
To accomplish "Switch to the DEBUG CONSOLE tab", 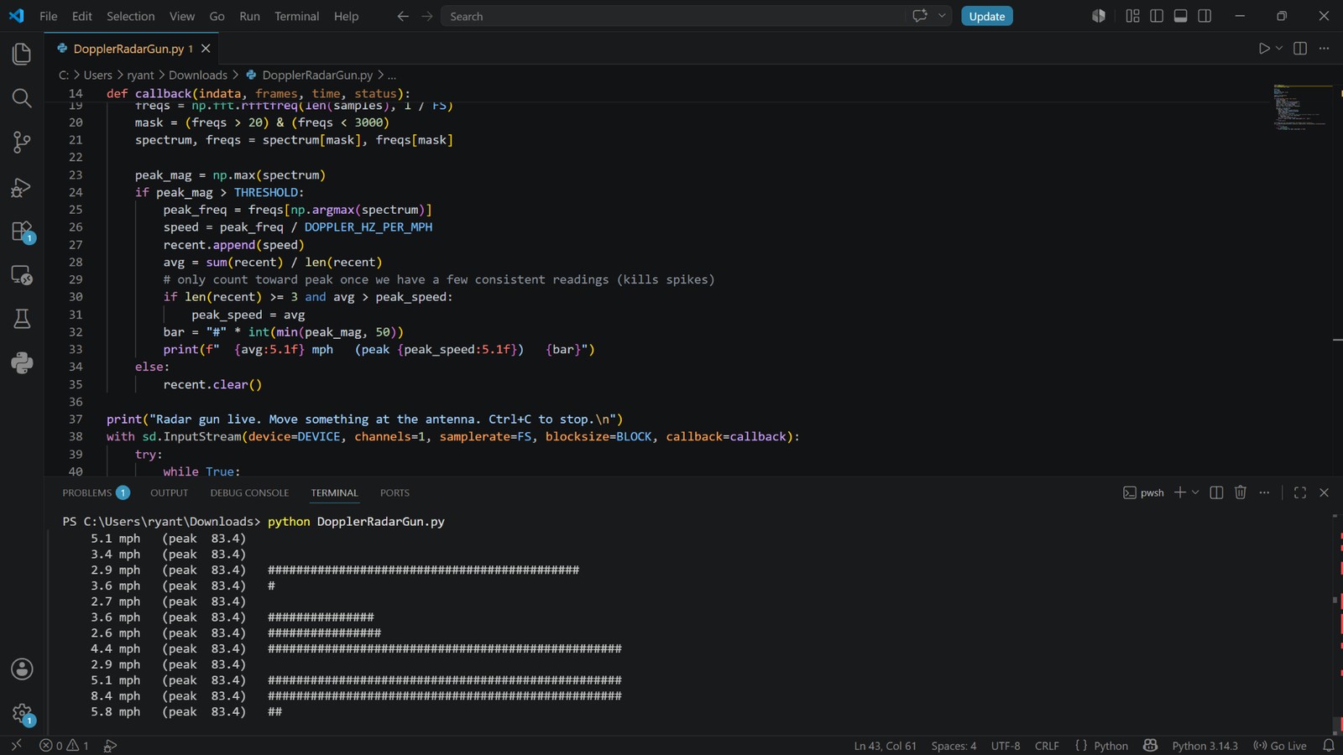I will [x=249, y=492].
